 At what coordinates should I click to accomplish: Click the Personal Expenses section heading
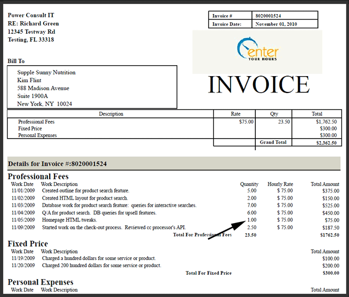[40, 282]
